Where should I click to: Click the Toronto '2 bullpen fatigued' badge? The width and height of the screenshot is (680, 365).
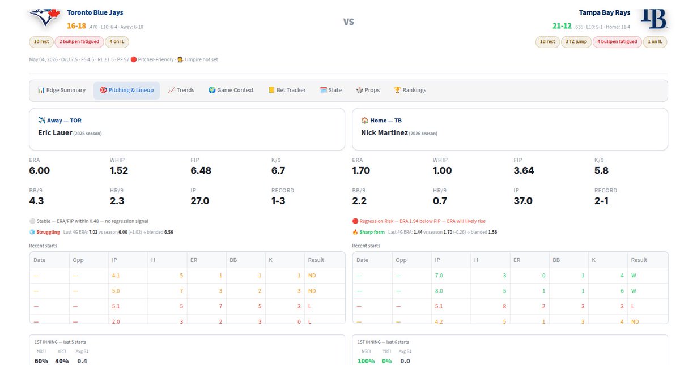click(x=79, y=41)
